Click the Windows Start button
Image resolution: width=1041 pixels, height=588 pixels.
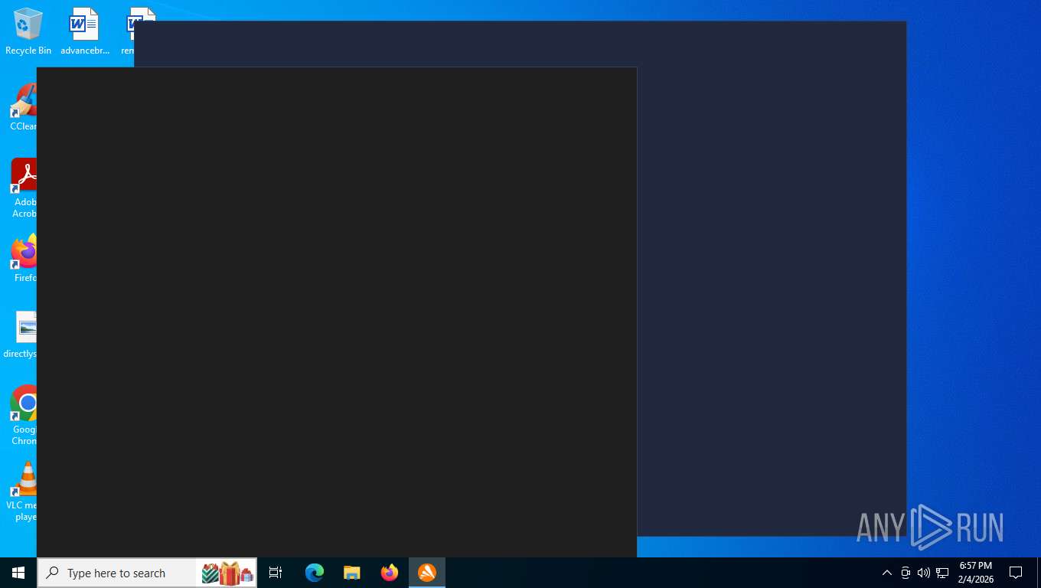[18, 573]
